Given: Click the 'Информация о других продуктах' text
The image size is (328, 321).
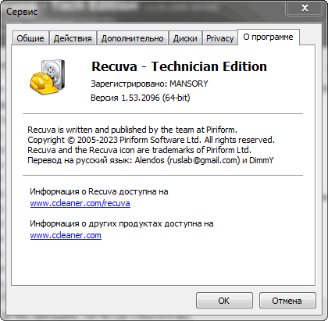Looking at the screenshot, I should pos(122,223).
